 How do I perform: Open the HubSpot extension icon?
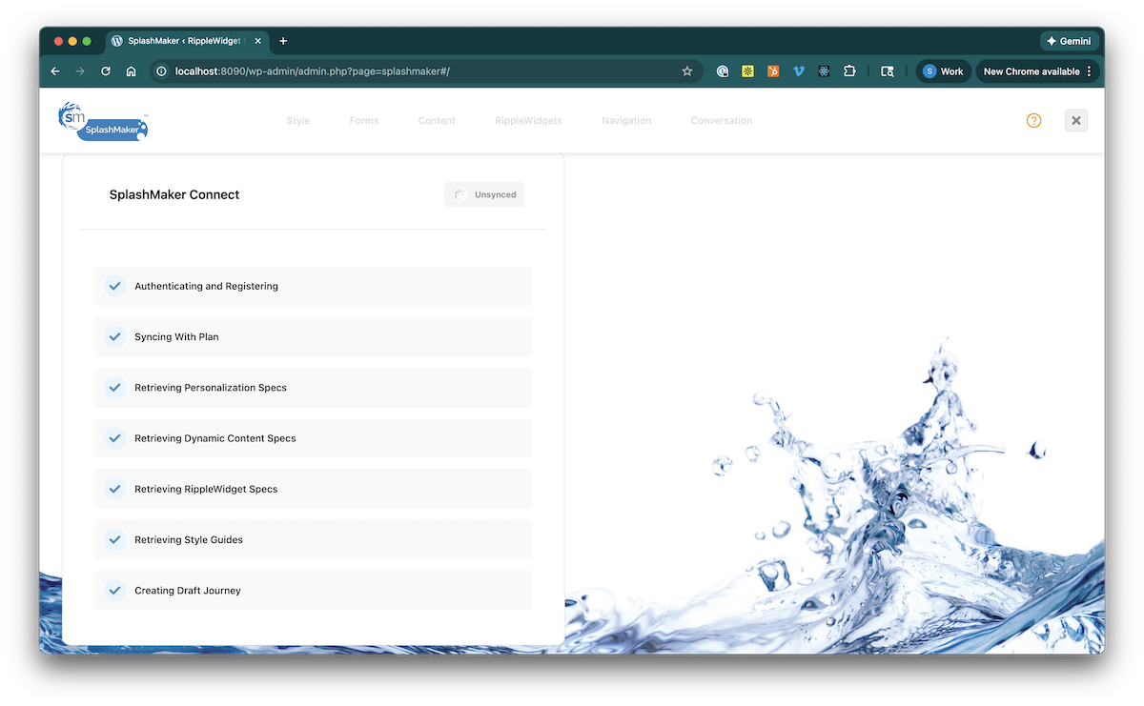pyautogui.click(x=773, y=71)
